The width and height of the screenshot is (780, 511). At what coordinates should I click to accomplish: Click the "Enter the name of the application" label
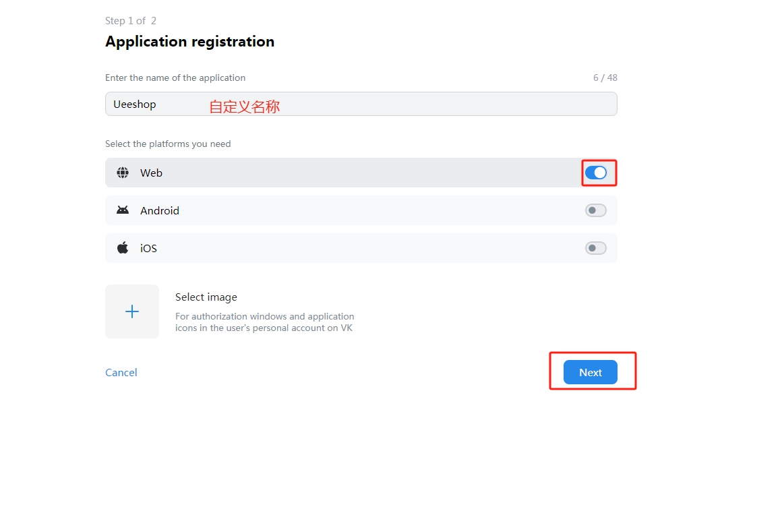pos(175,78)
